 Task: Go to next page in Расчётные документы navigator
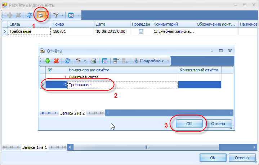[58, 147]
